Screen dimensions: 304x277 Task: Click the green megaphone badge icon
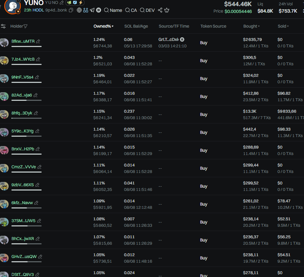[x=69, y=3]
